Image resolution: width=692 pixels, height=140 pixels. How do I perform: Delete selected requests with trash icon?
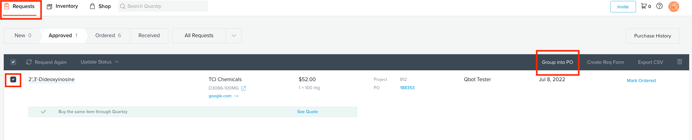tap(680, 62)
